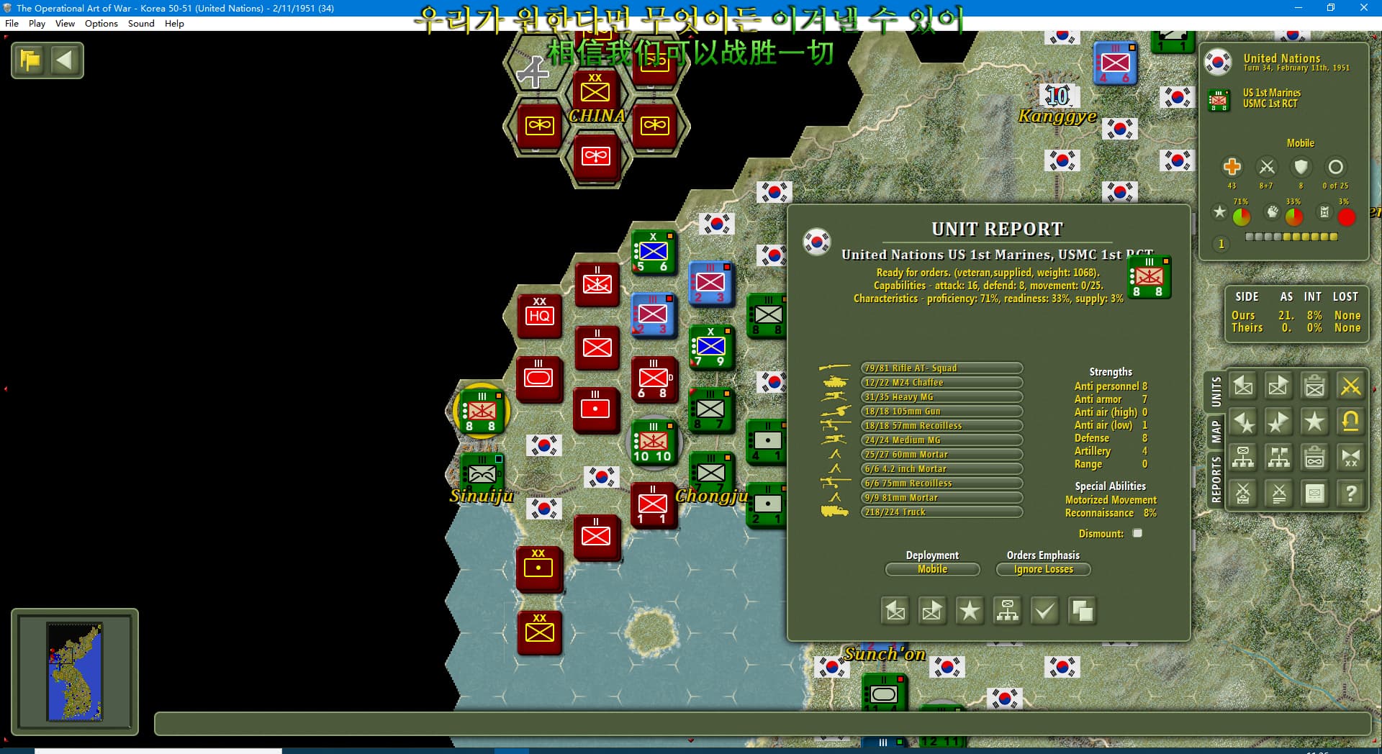The height and width of the screenshot is (754, 1382).
Task: Open the File menu
Action: [x=12, y=23]
